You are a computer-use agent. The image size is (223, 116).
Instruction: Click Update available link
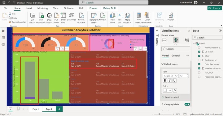click(x=205, y=114)
